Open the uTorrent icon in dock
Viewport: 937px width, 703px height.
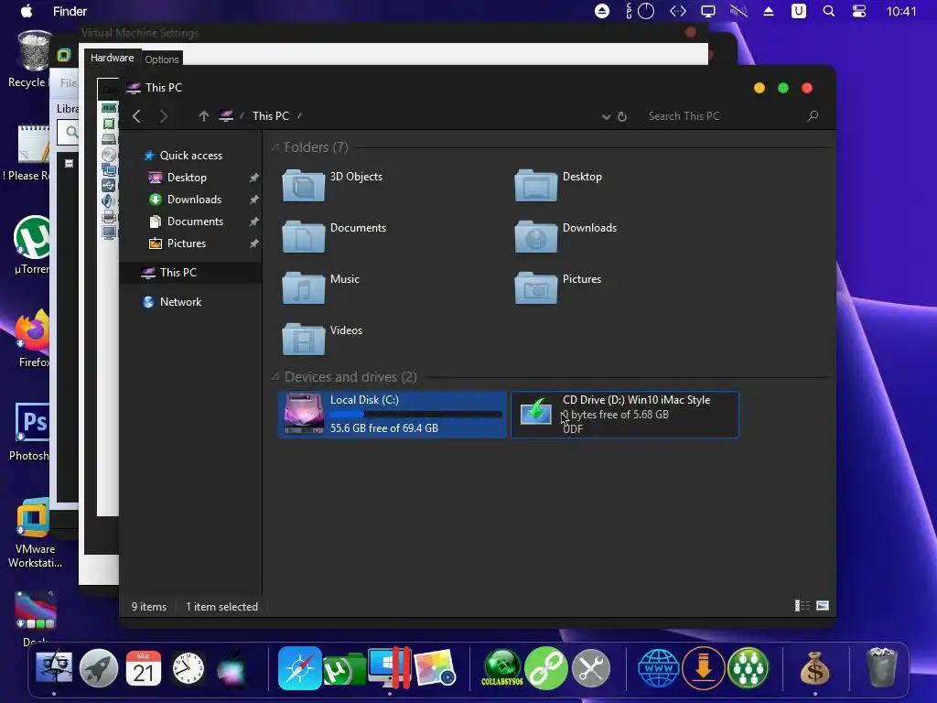point(343,669)
